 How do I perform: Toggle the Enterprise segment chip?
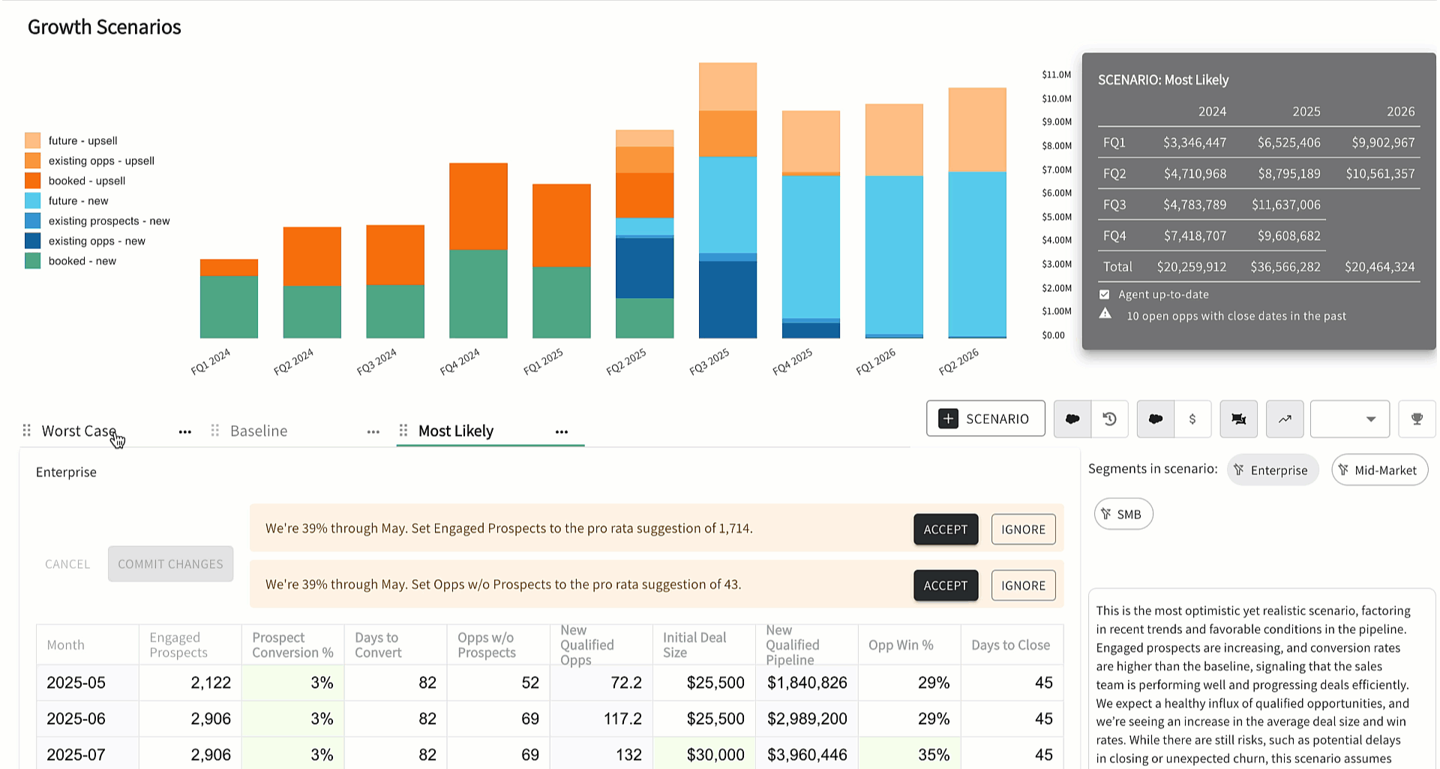[1273, 470]
